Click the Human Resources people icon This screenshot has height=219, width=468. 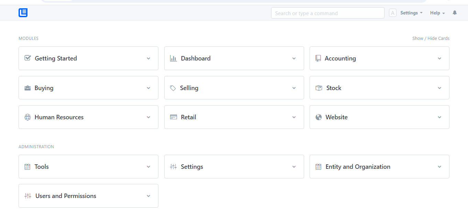pos(27,117)
